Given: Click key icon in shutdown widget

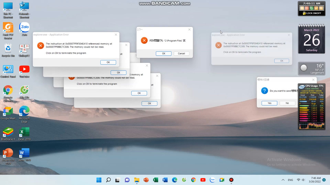Looking at the screenshot, I should 316,8.
